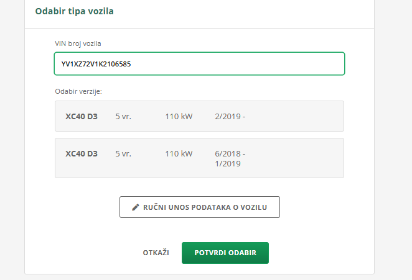This screenshot has width=412, height=280.
Task: Click the pencil icon for manual entry
Action: pyautogui.click(x=136, y=207)
